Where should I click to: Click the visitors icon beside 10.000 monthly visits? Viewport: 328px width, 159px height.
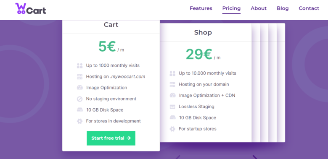point(172,73)
